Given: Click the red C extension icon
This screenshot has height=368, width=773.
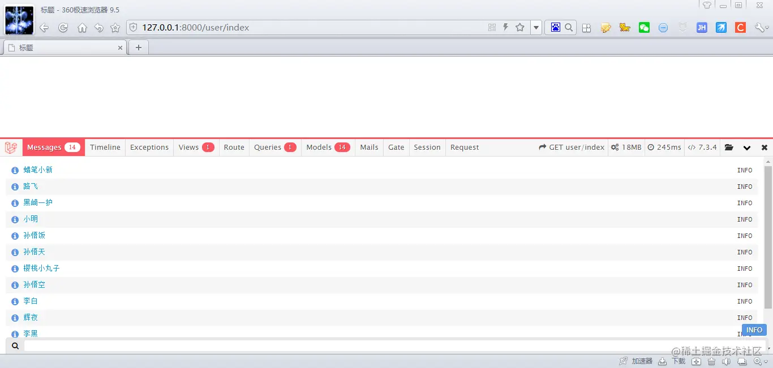Looking at the screenshot, I should [x=740, y=28].
